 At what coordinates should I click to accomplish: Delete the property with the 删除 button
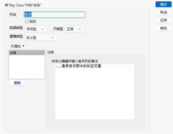[17, 83]
